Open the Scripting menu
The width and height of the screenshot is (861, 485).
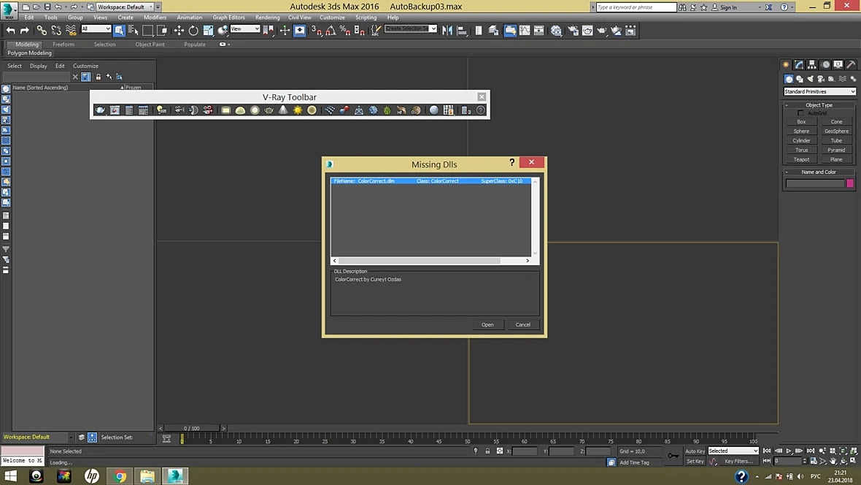click(366, 18)
